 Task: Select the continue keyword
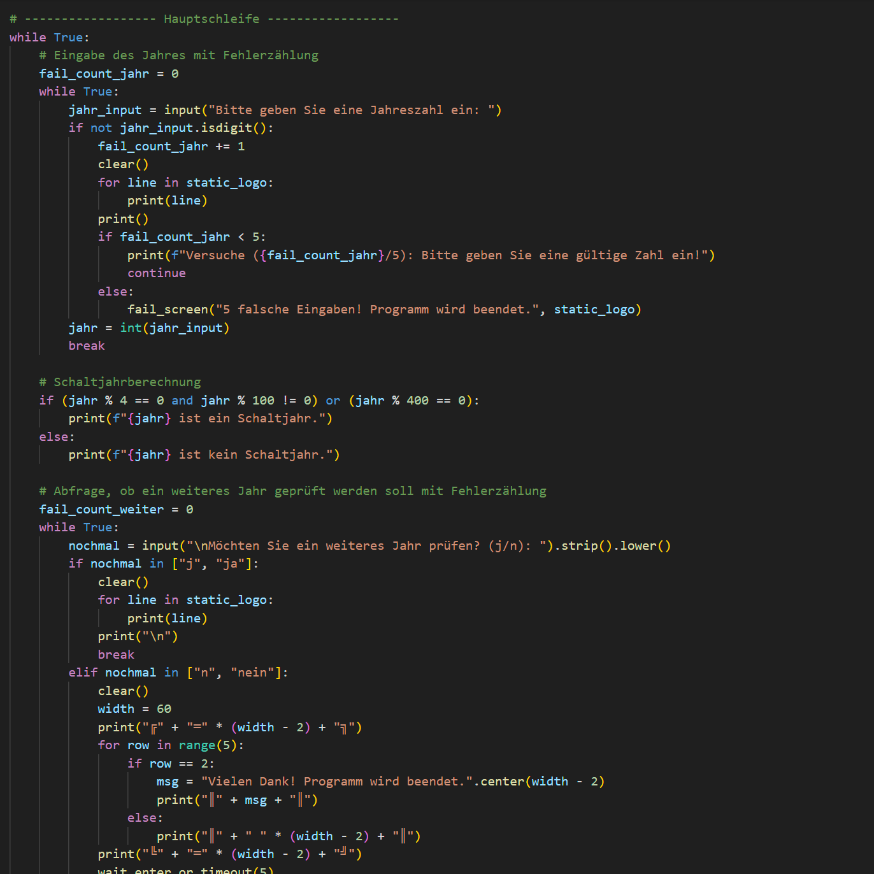click(x=156, y=273)
